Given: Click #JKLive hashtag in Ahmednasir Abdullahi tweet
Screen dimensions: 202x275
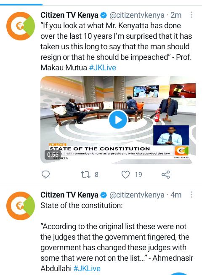Looking at the screenshot, I should 87,269.
